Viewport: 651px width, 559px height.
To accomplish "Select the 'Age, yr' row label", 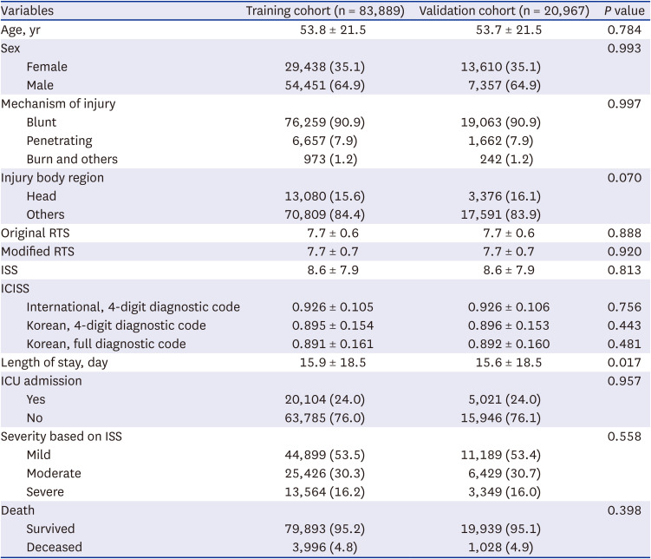I will (23, 30).
